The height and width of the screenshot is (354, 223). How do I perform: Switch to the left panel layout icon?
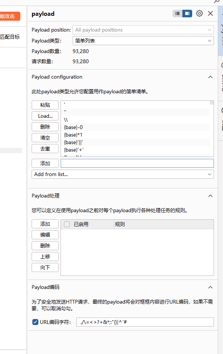(x=177, y=14)
